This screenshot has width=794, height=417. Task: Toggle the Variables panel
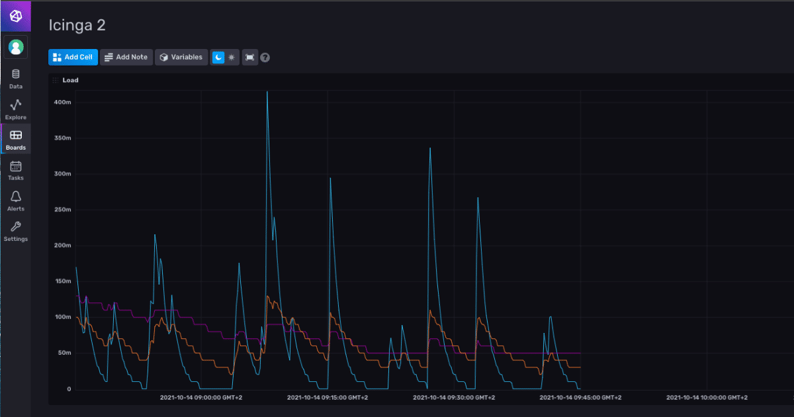[181, 57]
